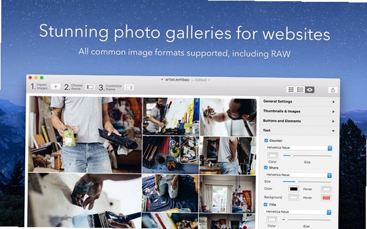Adjust the Title size slider

pos(307,220)
